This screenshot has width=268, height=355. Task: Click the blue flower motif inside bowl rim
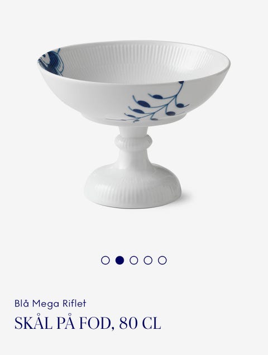click(x=52, y=61)
